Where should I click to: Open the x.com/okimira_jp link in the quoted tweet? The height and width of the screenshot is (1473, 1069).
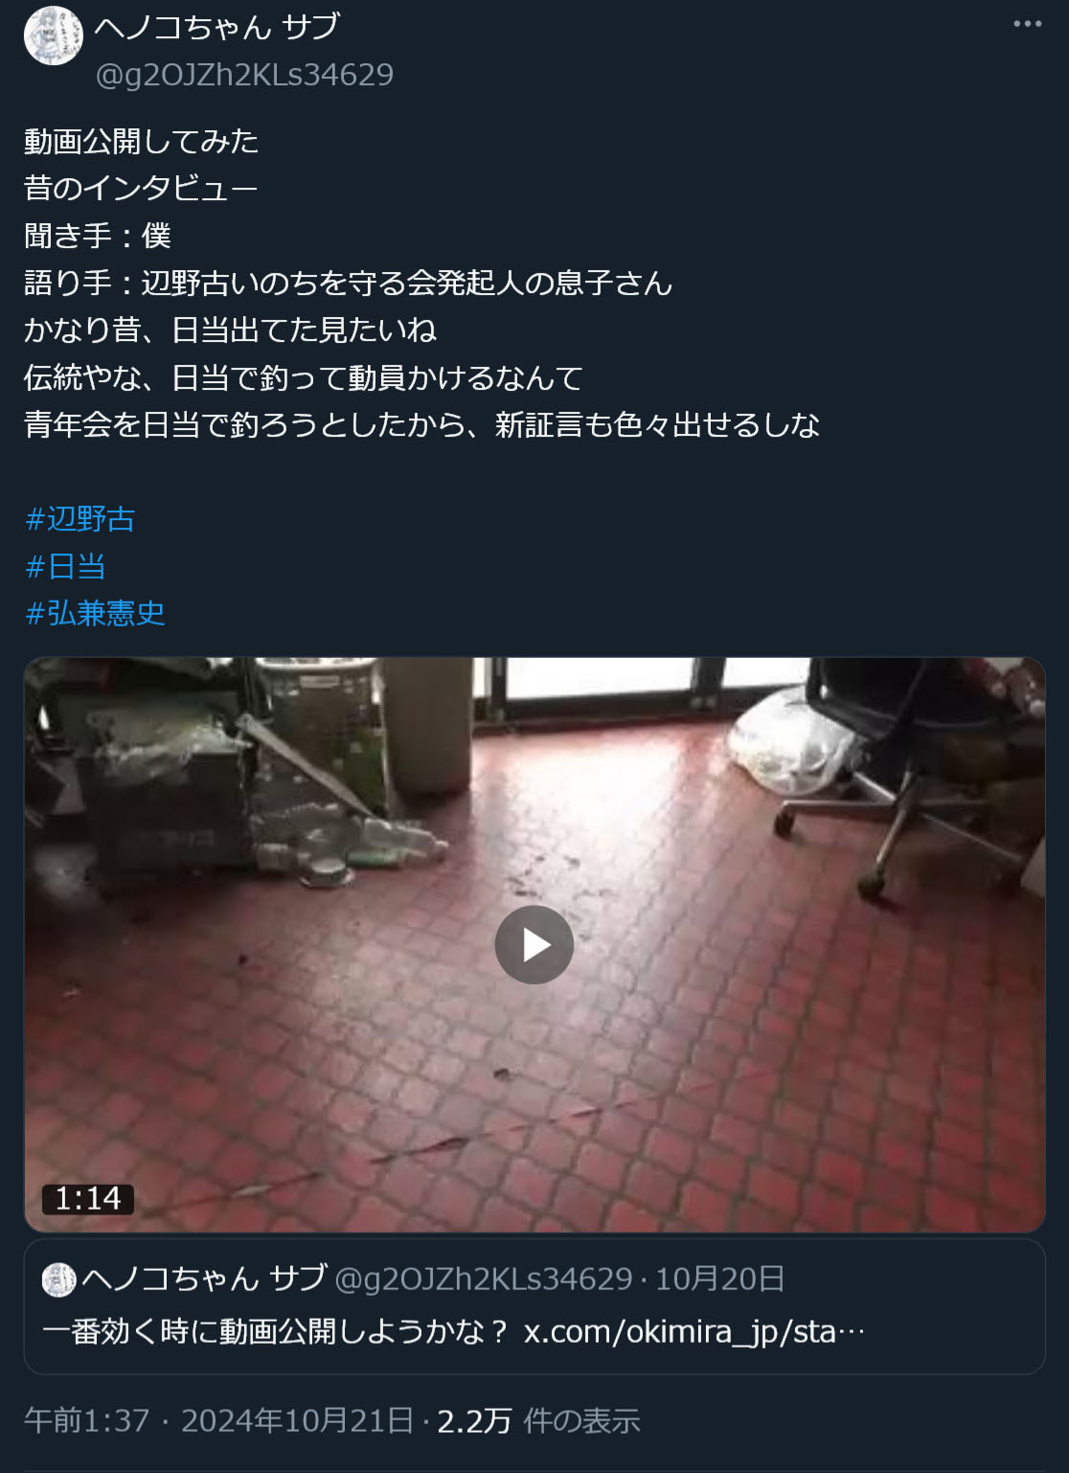point(694,1331)
